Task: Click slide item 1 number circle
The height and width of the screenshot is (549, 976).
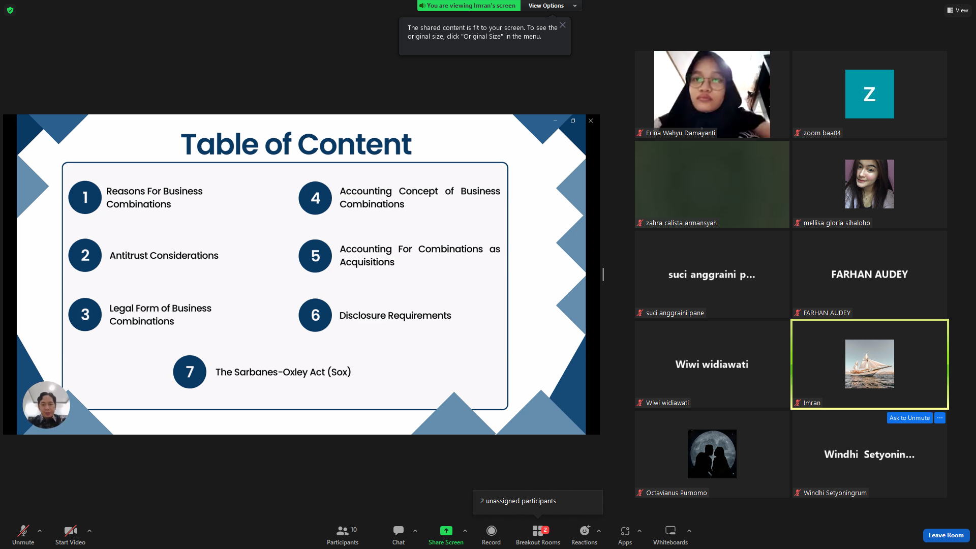Action: pyautogui.click(x=85, y=197)
